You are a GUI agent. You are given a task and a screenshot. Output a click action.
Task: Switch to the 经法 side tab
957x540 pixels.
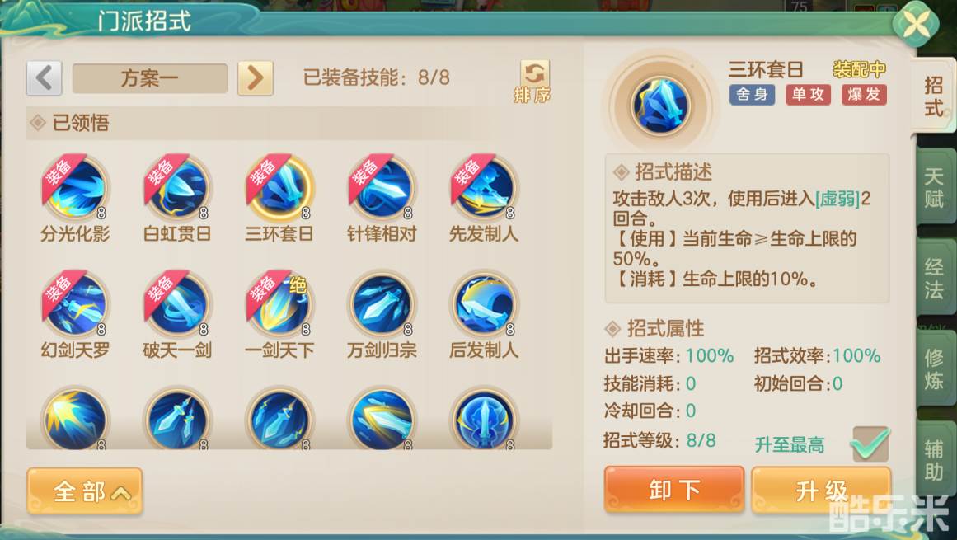[x=935, y=278]
